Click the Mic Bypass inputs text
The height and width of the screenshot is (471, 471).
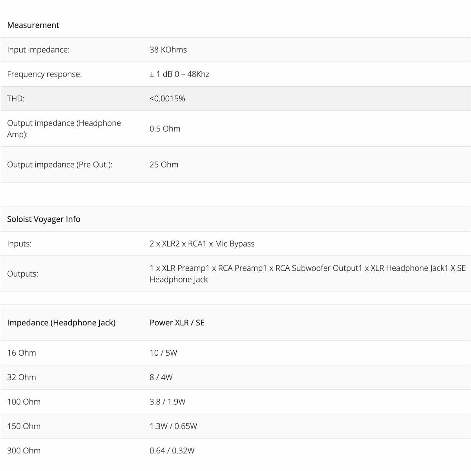click(x=234, y=244)
